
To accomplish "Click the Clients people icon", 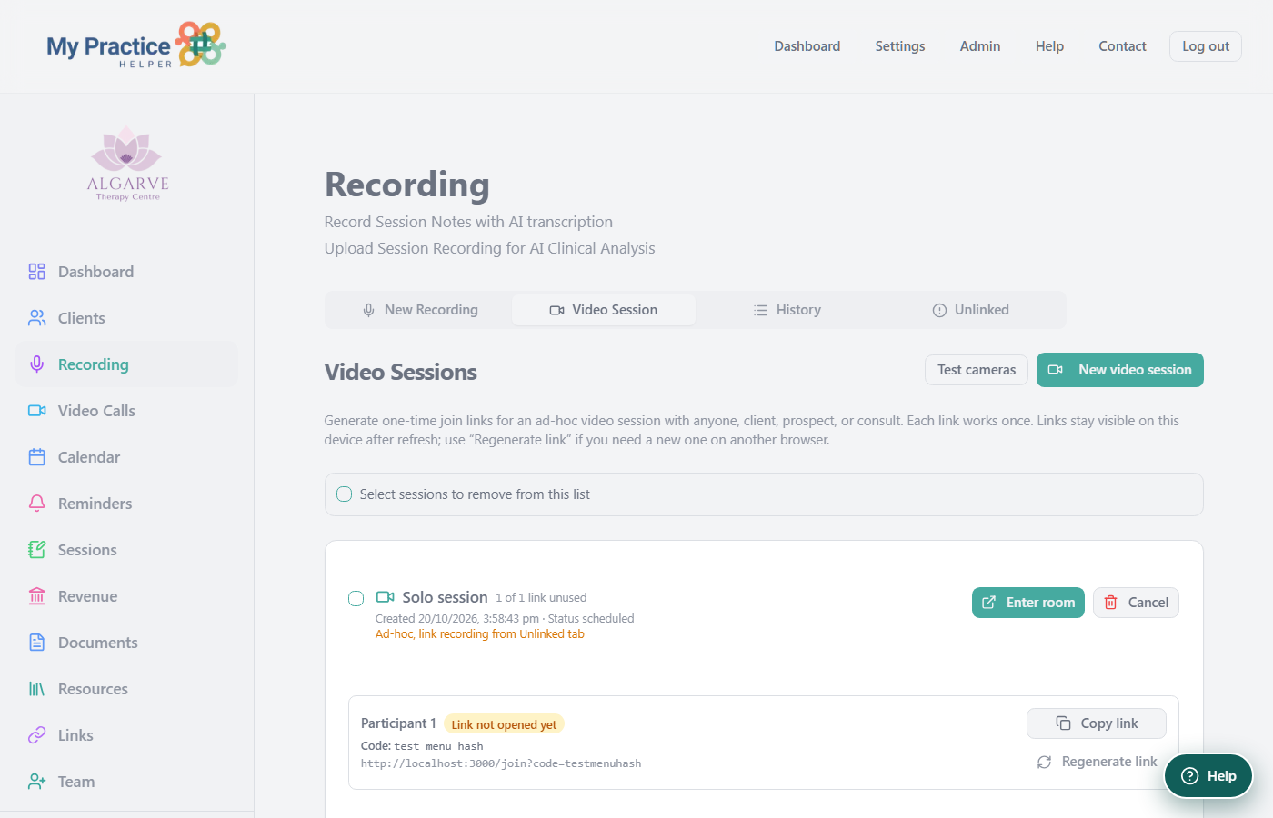I will [36, 318].
